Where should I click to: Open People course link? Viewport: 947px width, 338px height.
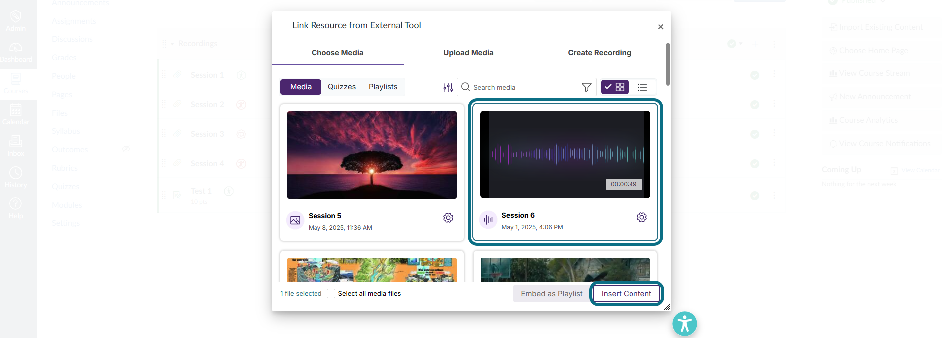[x=64, y=76]
